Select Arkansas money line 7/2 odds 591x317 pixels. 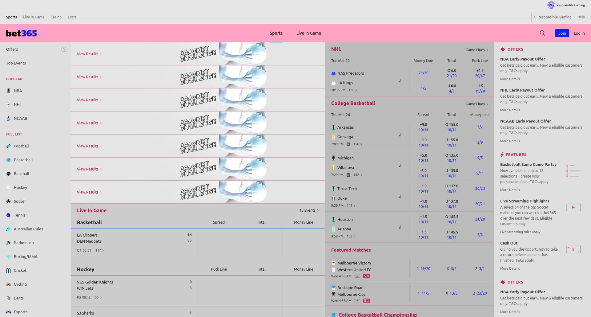tap(480, 127)
